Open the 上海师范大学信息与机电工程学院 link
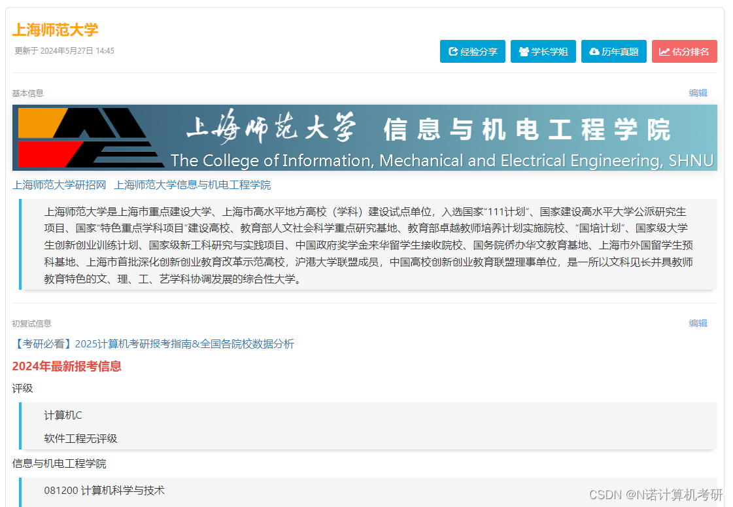733x507 pixels. point(192,185)
